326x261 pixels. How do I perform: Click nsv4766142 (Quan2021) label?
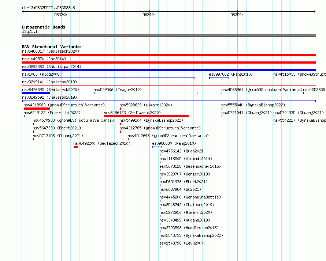[182, 151]
